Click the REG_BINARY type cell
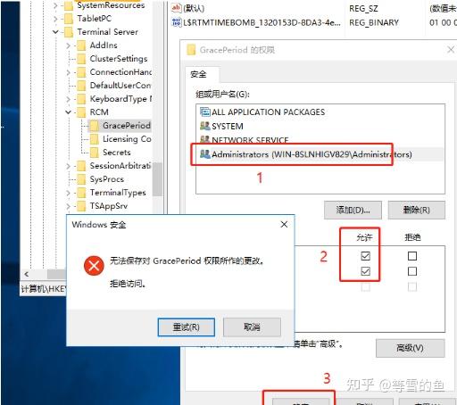 click(374, 22)
